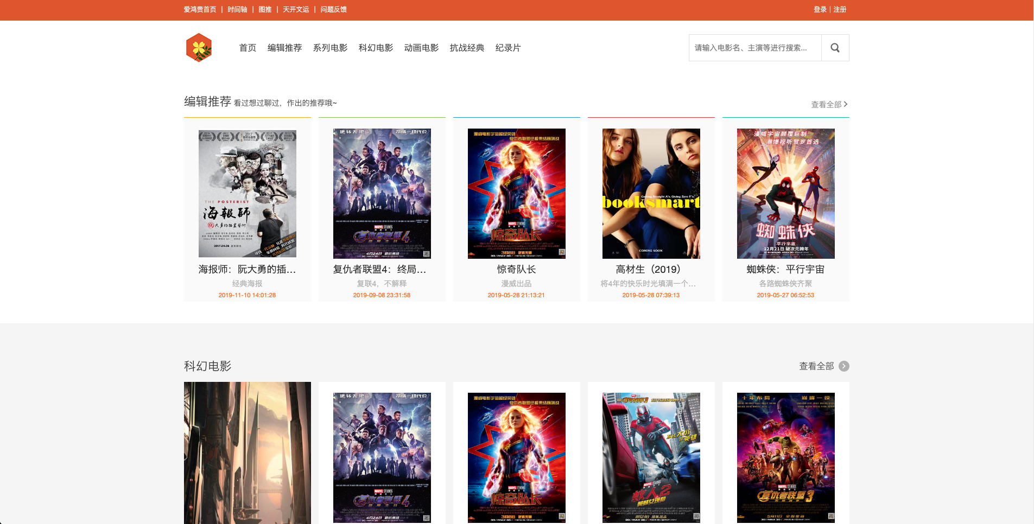Click the date 2019-05-27 06:52:53
This screenshot has width=1034, height=524.
(786, 295)
